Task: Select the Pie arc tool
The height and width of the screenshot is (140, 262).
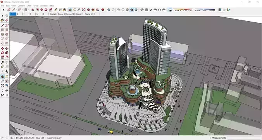Action: [7, 43]
